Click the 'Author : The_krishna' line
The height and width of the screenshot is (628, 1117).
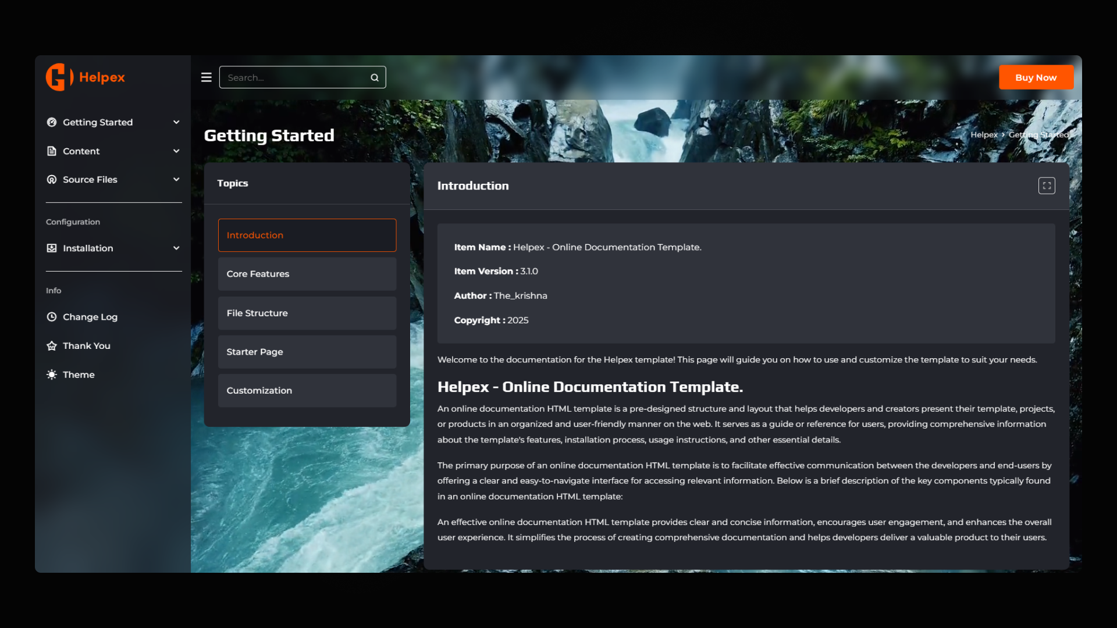click(x=501, y=296)
